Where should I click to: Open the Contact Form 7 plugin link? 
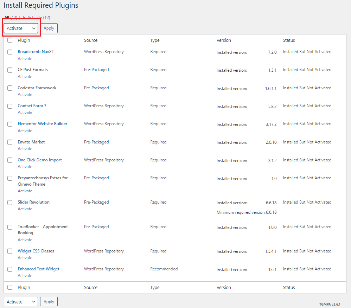point(32,105)
